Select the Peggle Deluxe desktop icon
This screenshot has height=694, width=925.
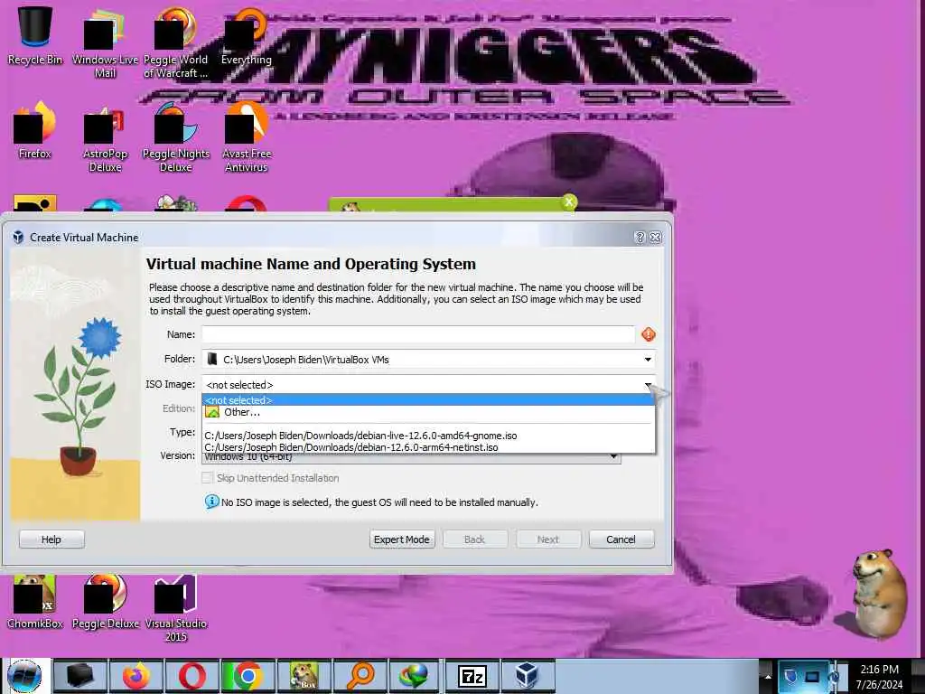click(105, 602)
